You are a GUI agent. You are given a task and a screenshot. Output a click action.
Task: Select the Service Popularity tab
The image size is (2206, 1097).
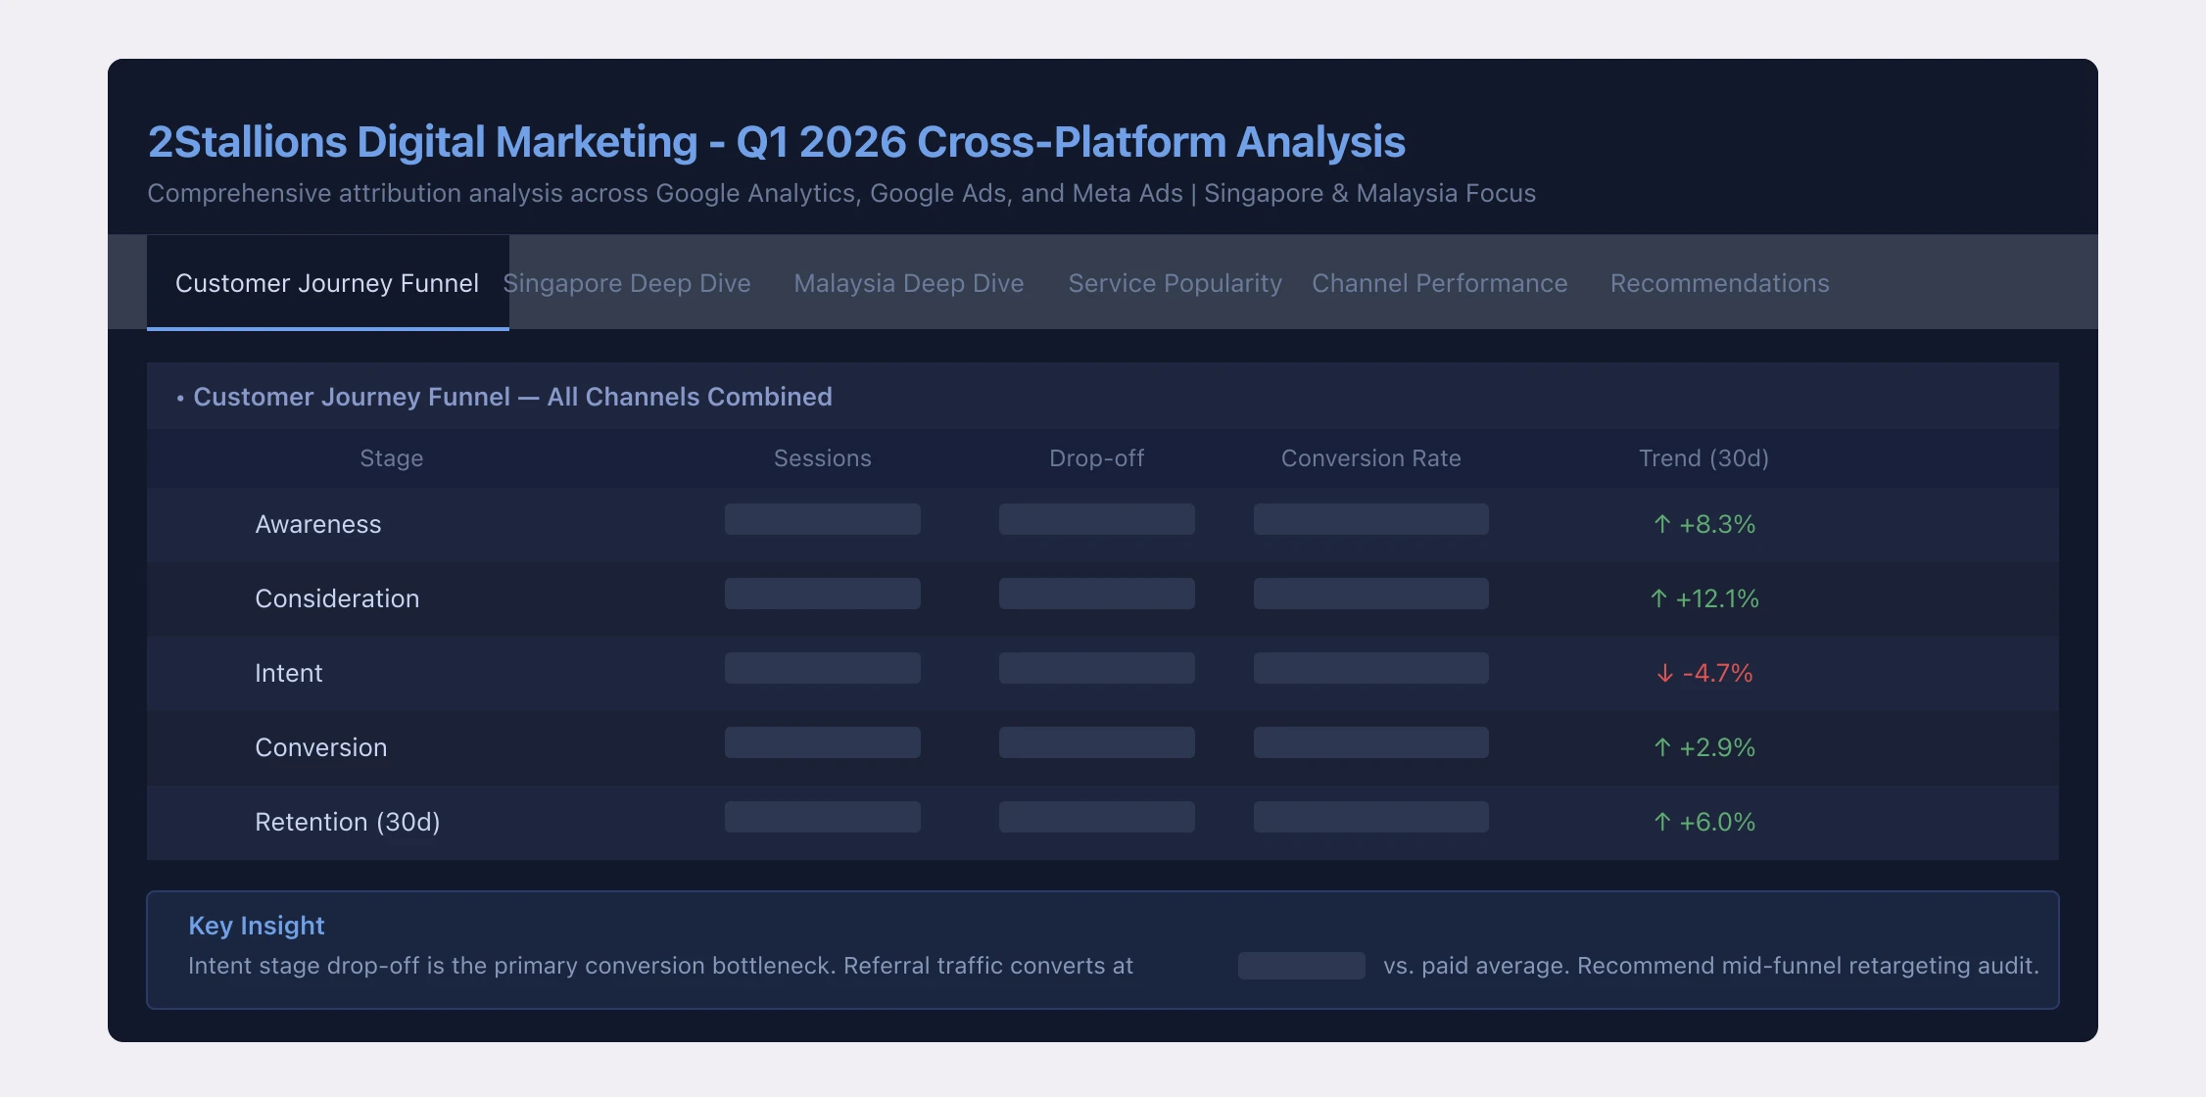tap(1174, 283)
